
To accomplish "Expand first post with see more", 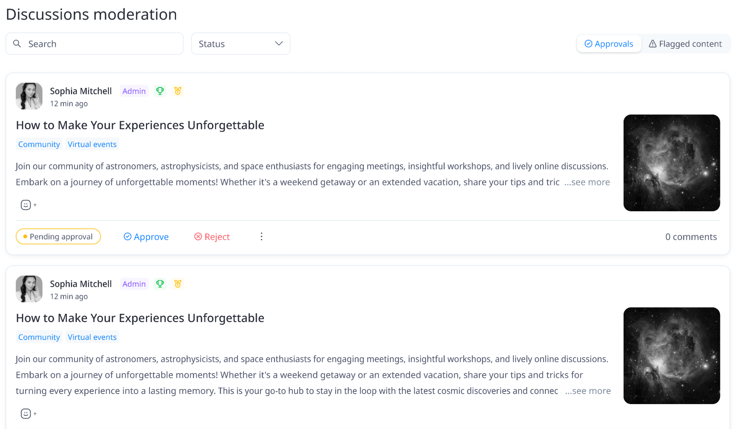I will [587, 182].
